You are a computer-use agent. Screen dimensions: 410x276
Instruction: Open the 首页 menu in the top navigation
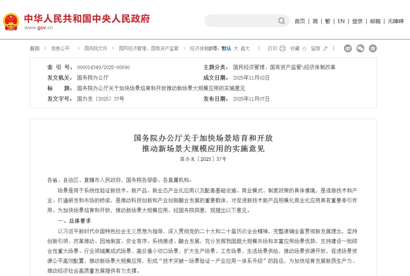point(300,21)
